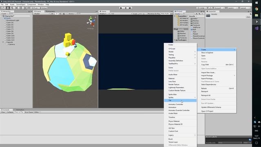This screenshot has height=147, width=261.
Task: Choose Material from the Create submenu
Action: (x=180, y=78)
